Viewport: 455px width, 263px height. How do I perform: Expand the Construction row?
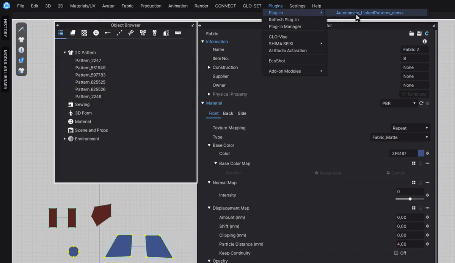tap(209, 67)
